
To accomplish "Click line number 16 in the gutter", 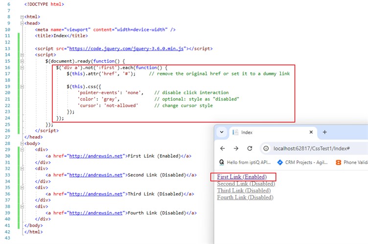I will pos(7,68).
